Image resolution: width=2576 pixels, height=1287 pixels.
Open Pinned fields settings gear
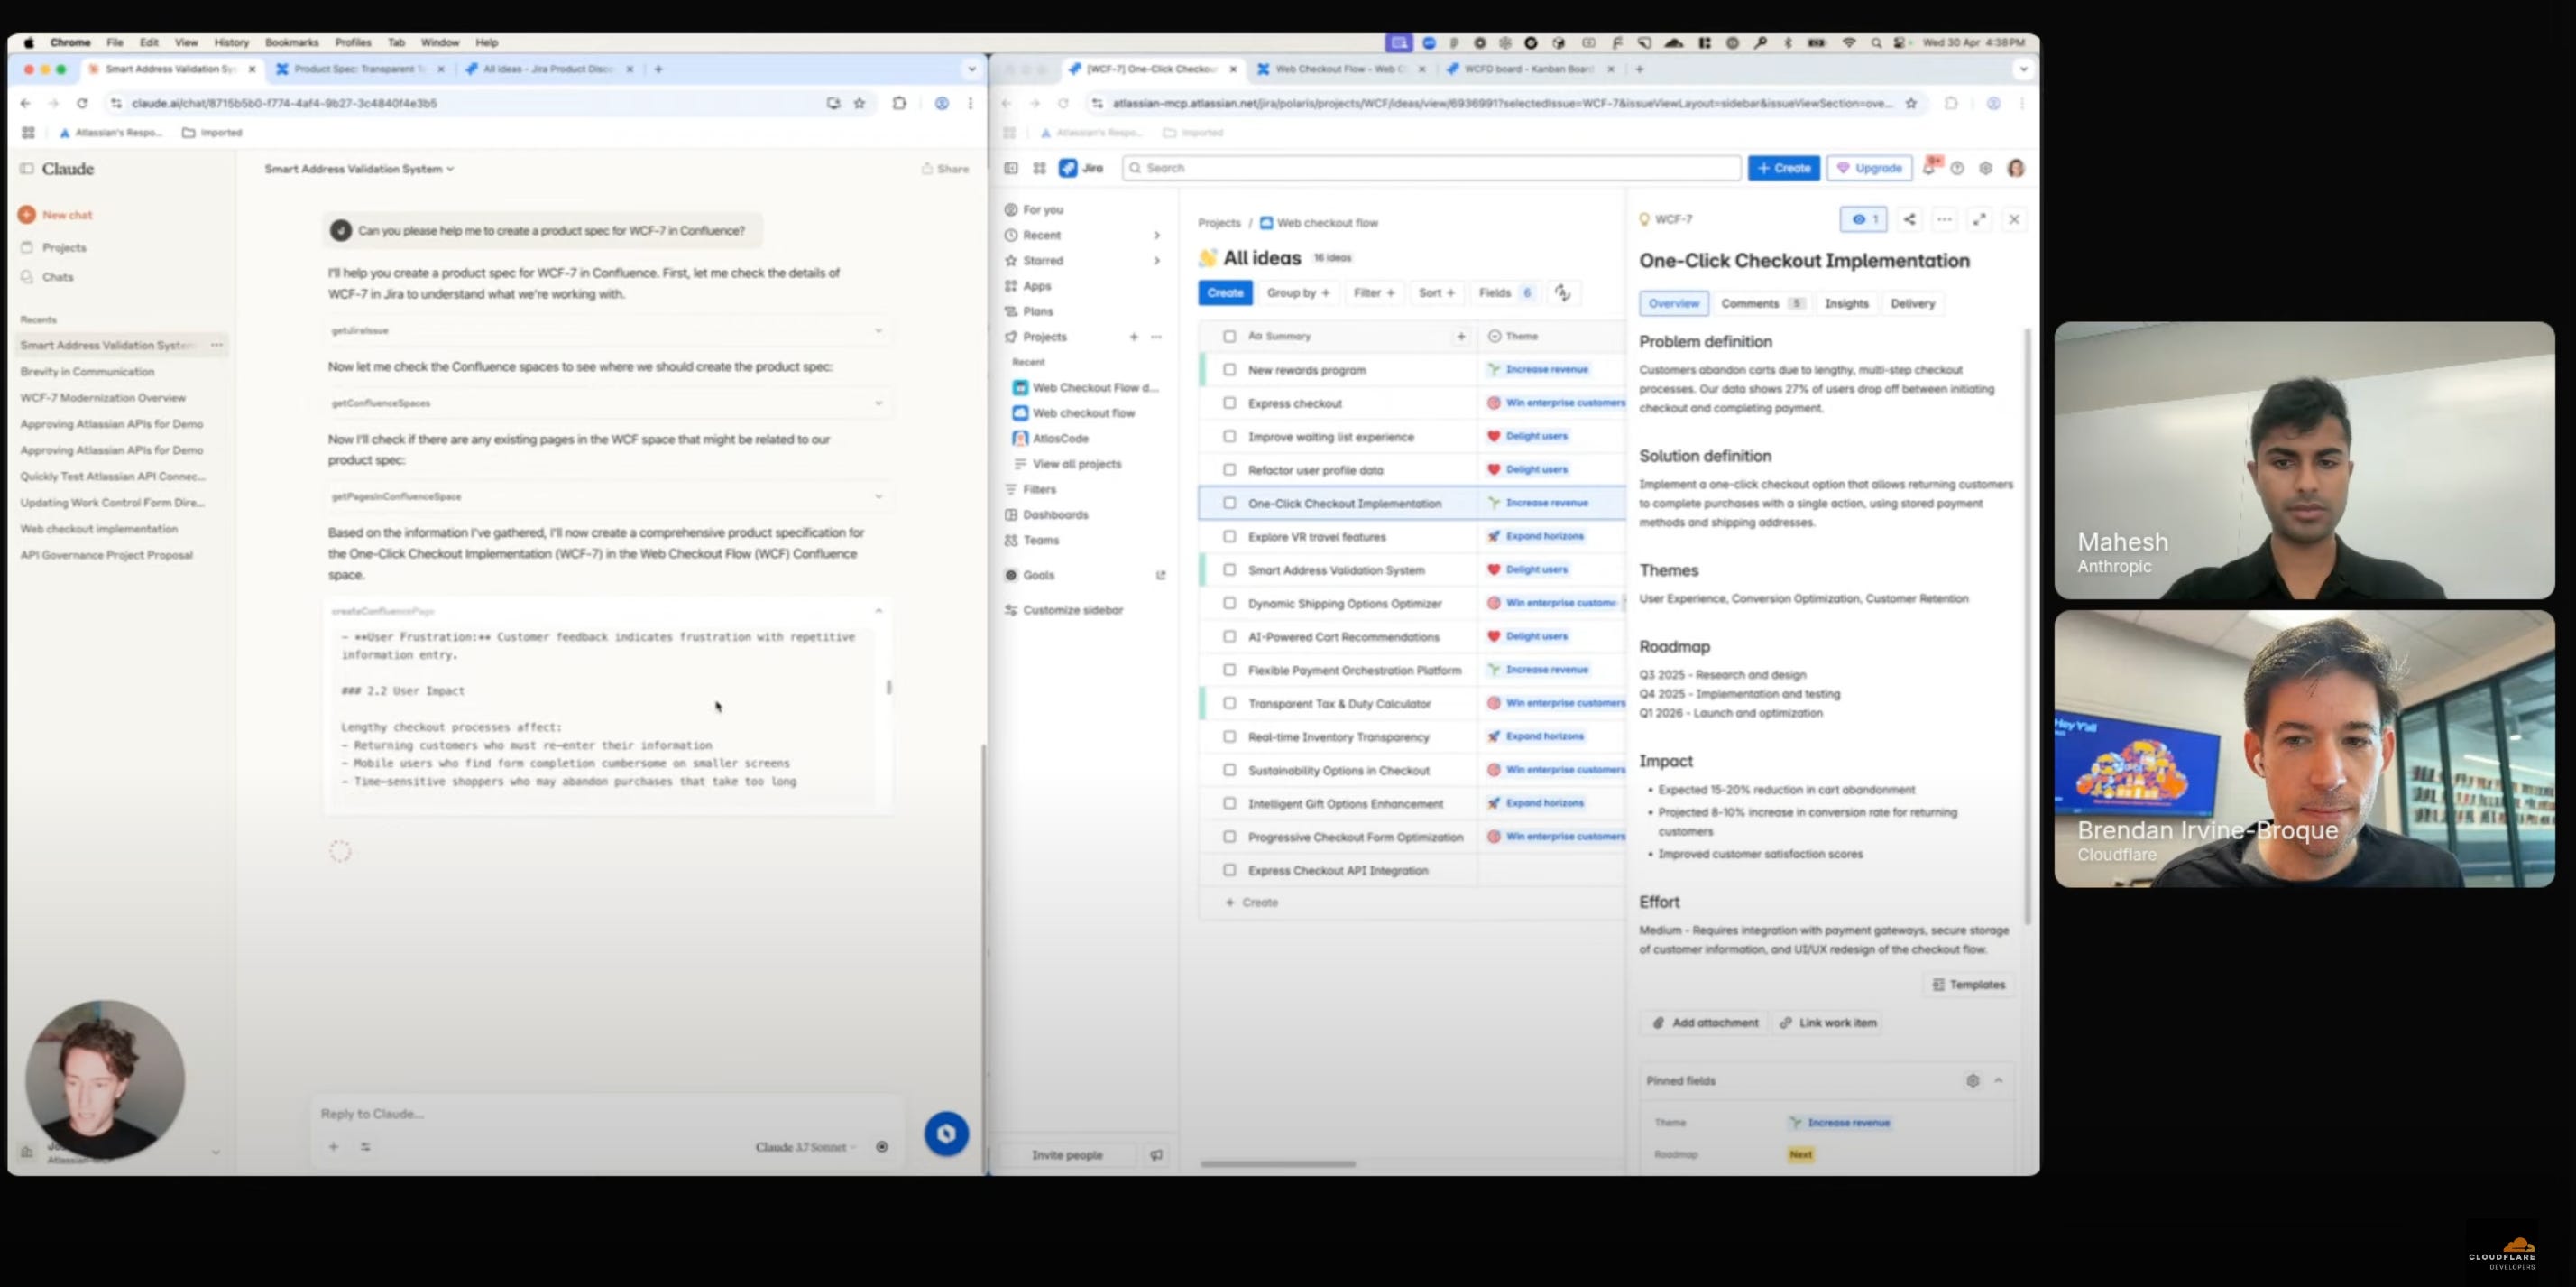click(1973, 1081)
